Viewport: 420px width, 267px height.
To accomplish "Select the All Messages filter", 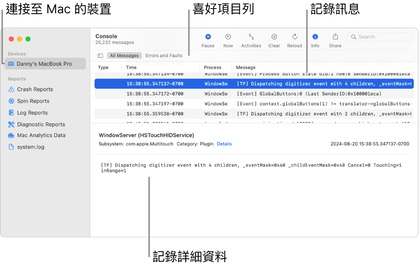I will coord(124,55).
